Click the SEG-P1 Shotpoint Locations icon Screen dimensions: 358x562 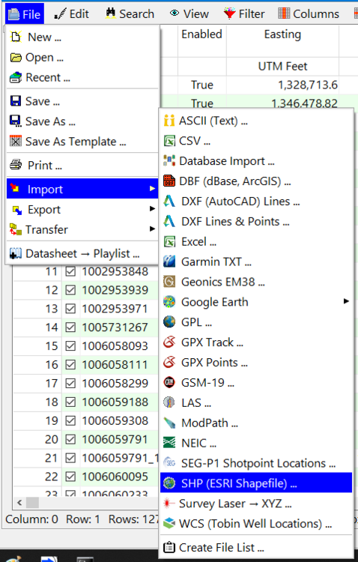point(169,463)
